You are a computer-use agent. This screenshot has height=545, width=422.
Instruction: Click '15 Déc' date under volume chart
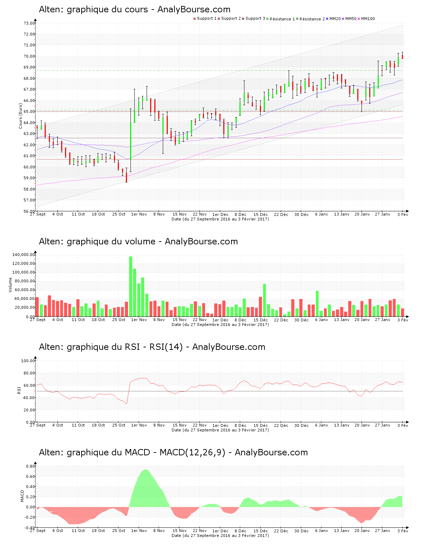[261, 320]
